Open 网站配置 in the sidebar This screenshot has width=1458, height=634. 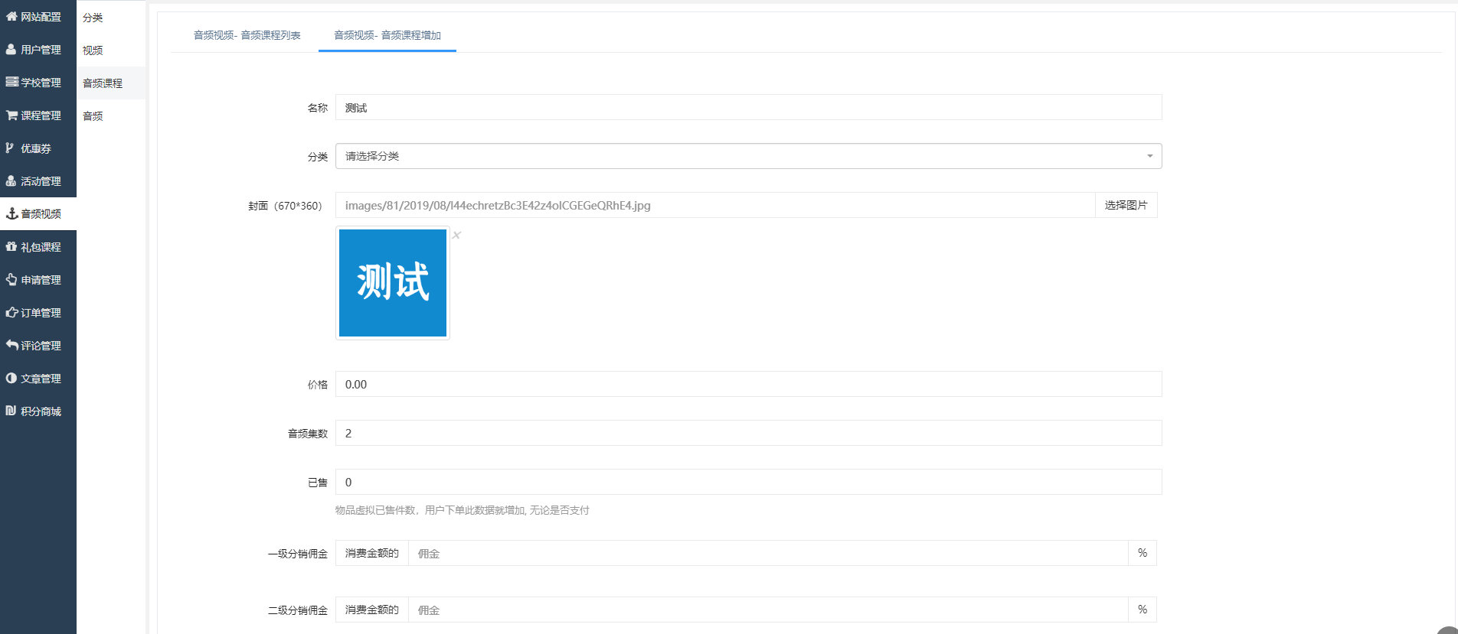tap(38, 17)
